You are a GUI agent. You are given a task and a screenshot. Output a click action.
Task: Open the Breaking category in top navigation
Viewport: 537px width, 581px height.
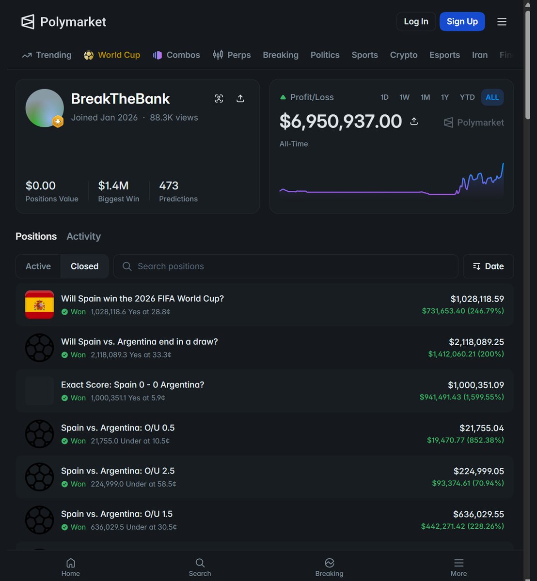(x=281, y=55)
